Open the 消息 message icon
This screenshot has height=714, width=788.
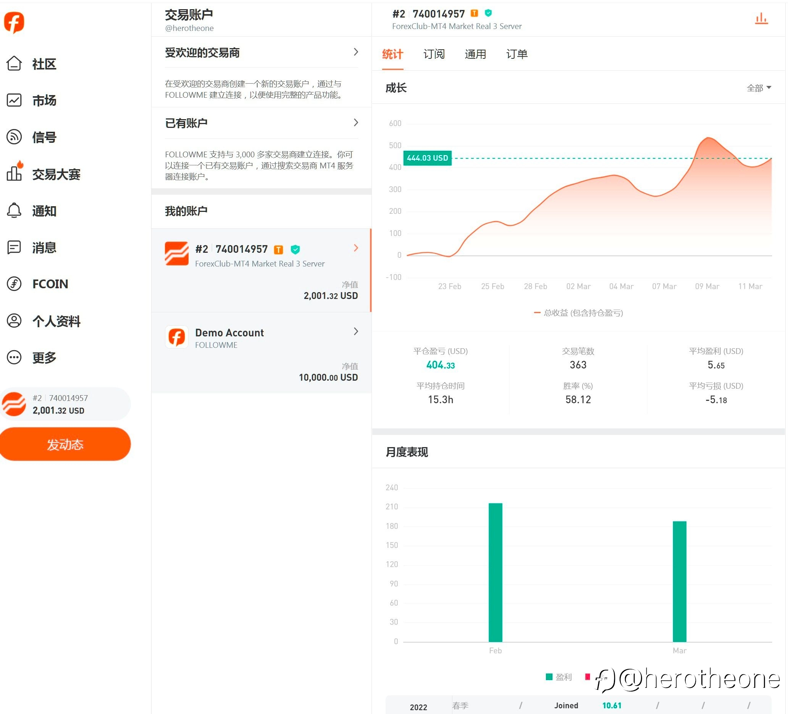14,247
